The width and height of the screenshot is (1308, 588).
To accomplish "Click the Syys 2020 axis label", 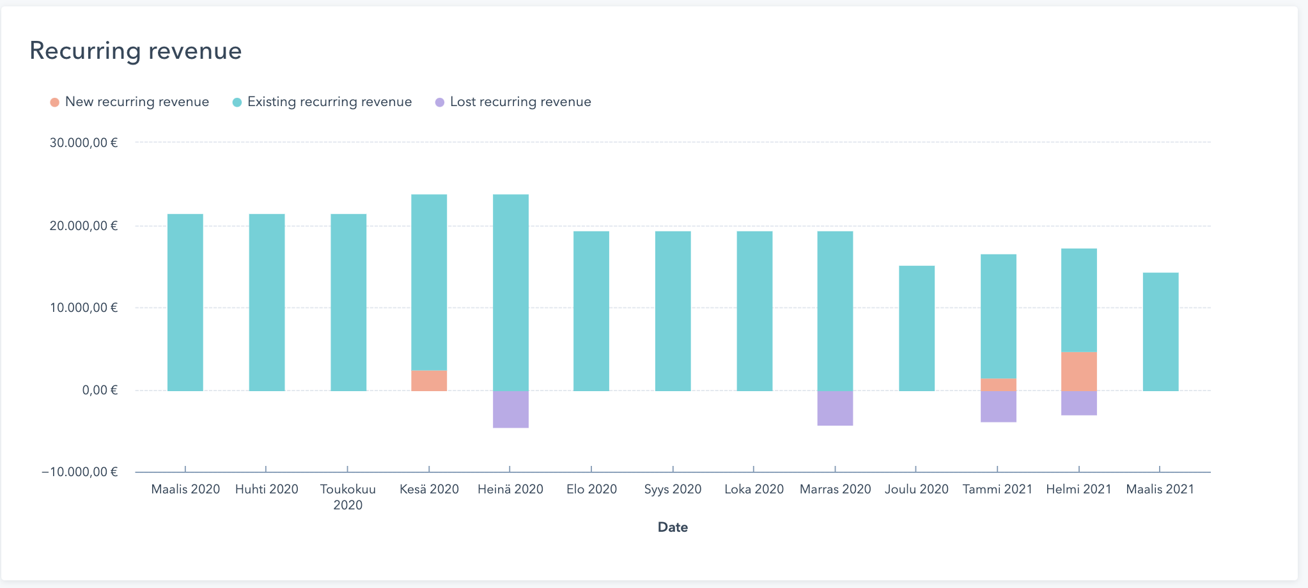I will [x=673, y=489].
